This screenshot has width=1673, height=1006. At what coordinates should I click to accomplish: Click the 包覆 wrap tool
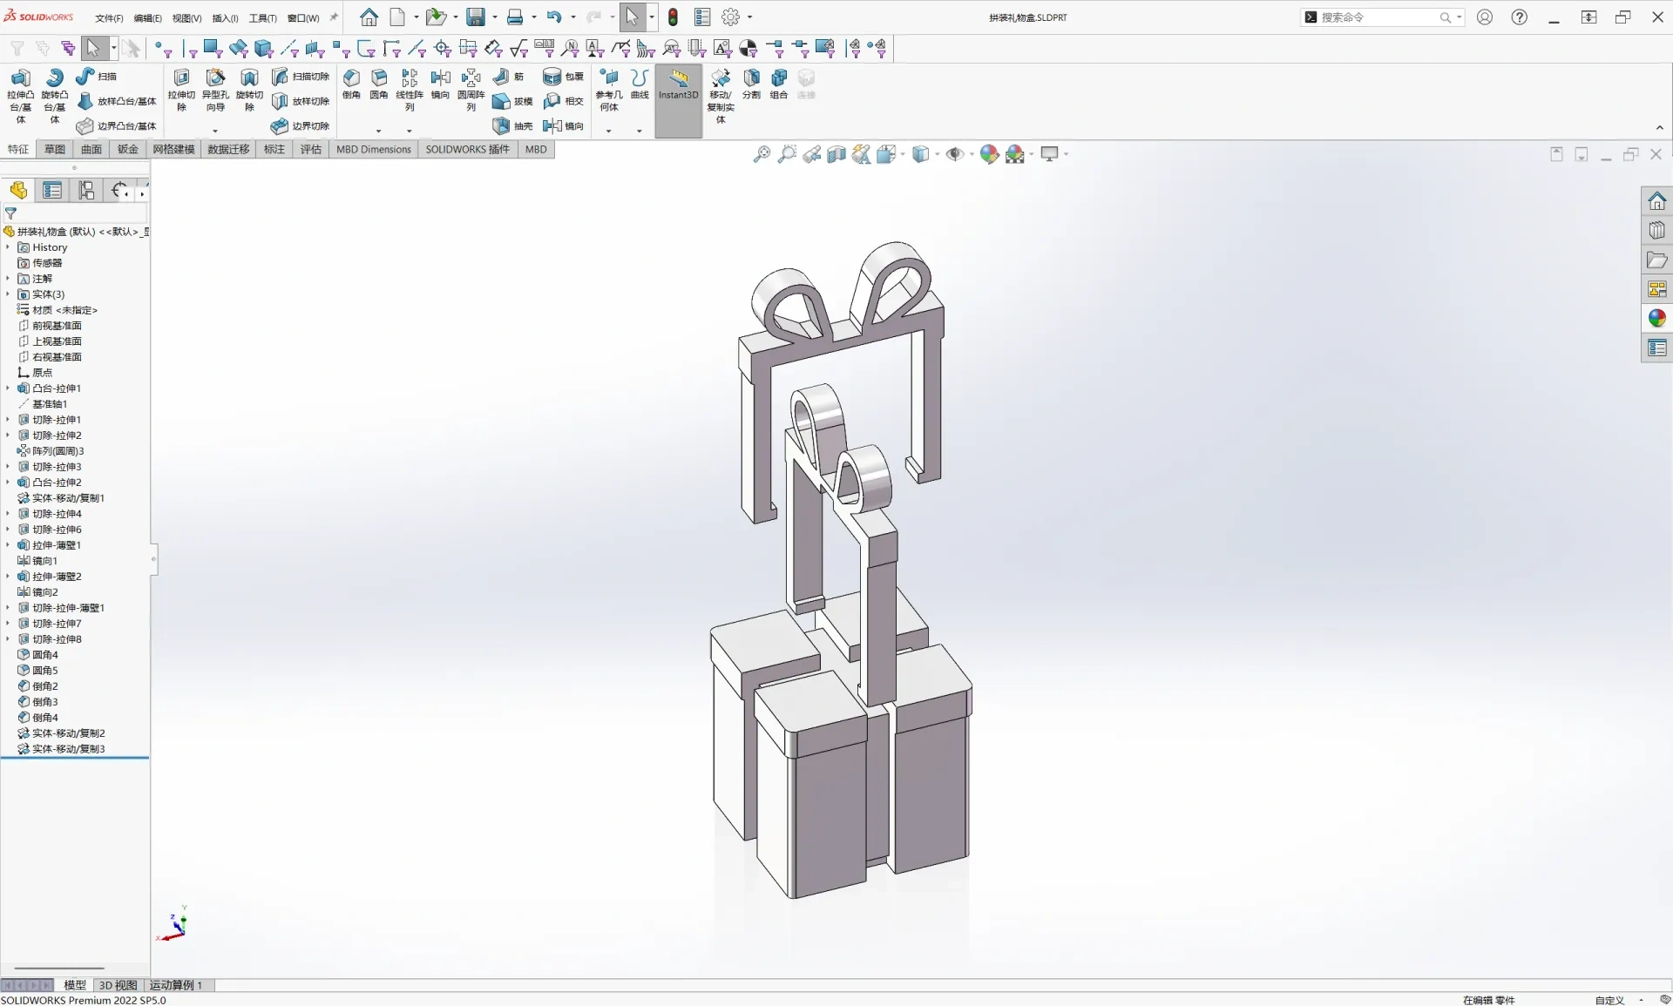[564, 77]
